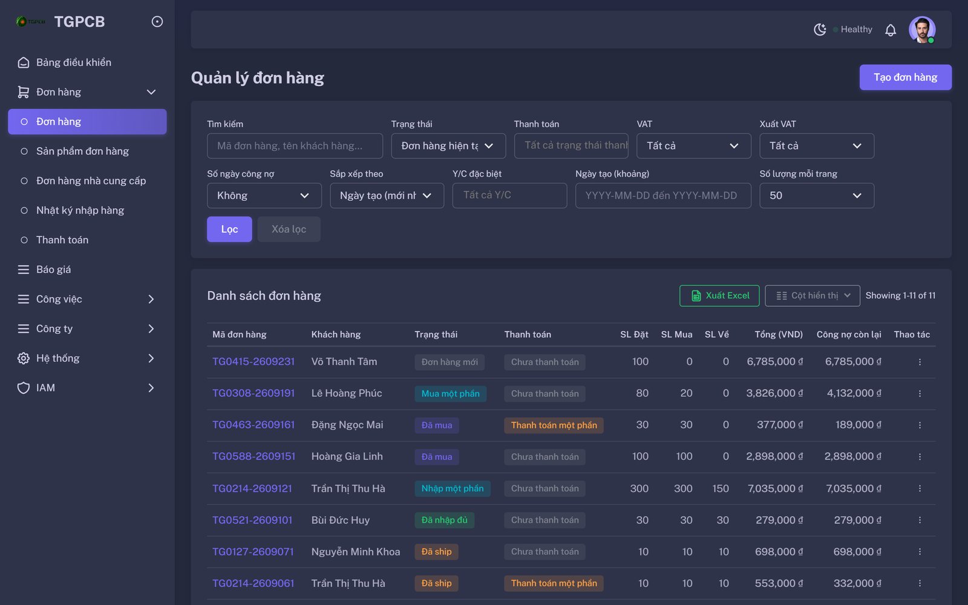This screenshot has width=968, height=605.
Task: Expand the Trạng thái dropdown
Action: pyautogui.click(x=448, y=146)
